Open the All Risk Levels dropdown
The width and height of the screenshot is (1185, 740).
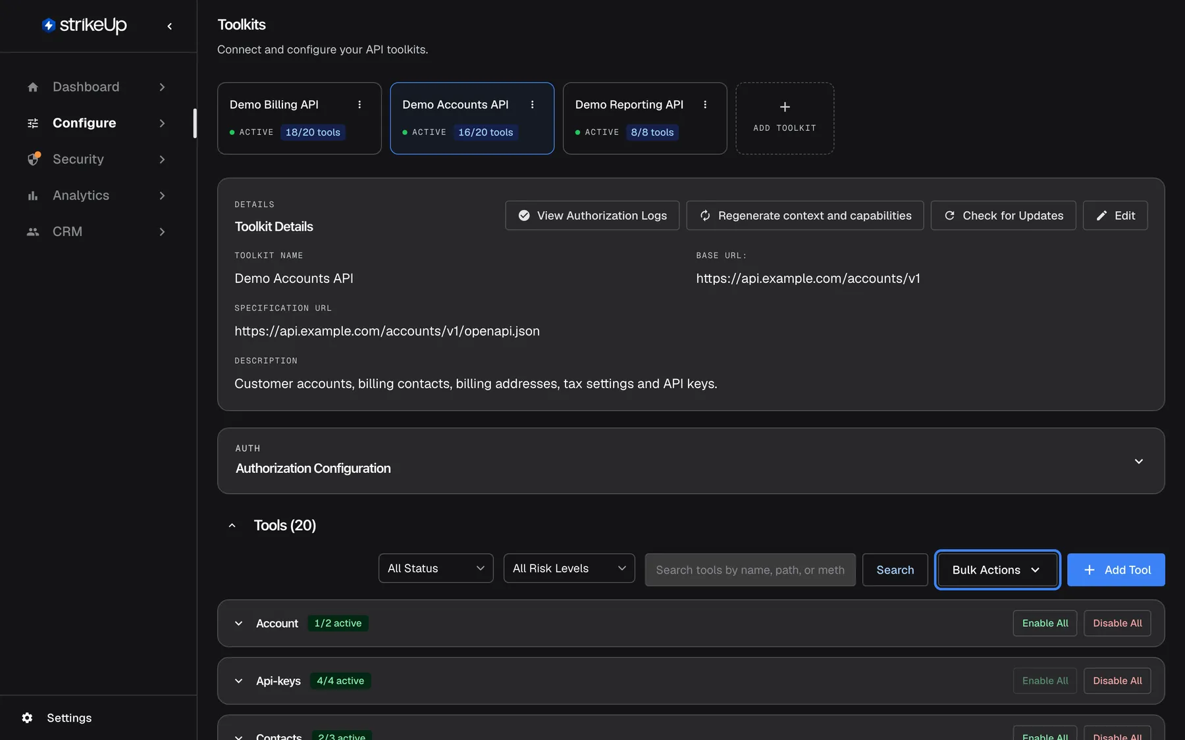569,568
